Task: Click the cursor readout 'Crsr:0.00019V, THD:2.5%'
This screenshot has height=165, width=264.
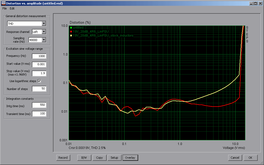Action: coord(87,148)
